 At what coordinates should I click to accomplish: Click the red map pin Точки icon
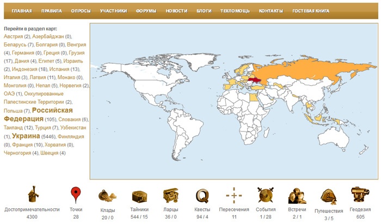(x=76, y=195)
